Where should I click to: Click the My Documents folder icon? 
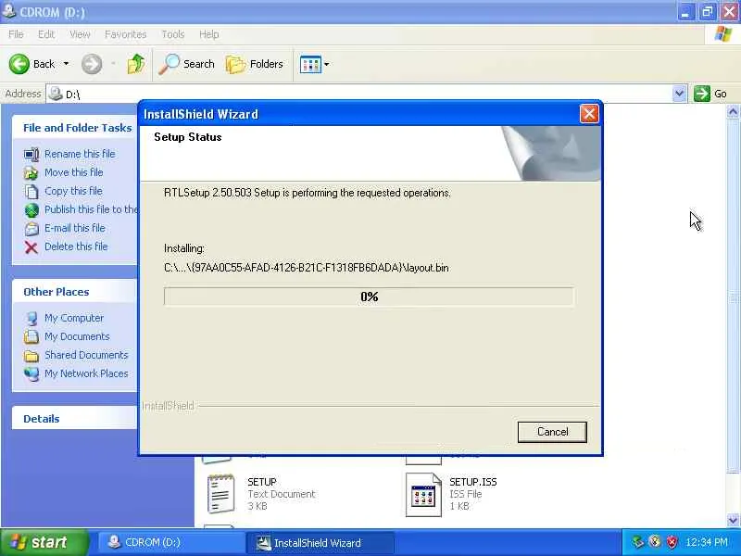point(31,336)
